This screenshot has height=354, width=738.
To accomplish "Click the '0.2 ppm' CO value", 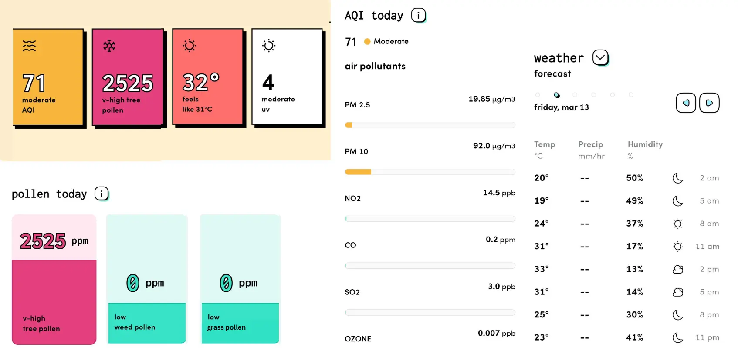I will pos(501,240).
